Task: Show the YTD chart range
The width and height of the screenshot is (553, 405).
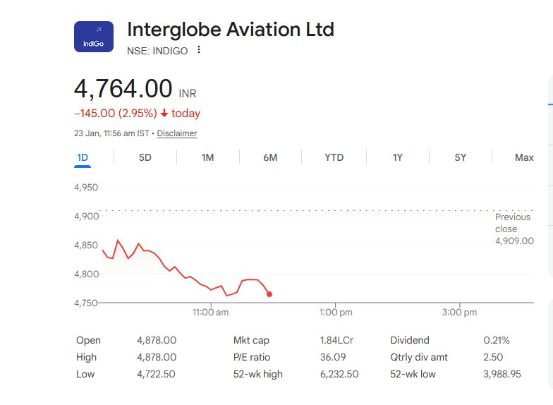Action: [x=334, y=157]
